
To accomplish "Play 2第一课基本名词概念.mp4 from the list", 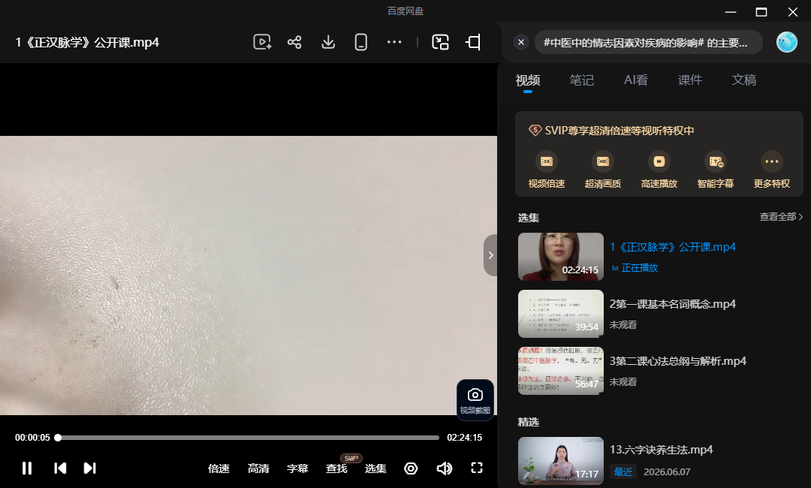I will 672,304.
